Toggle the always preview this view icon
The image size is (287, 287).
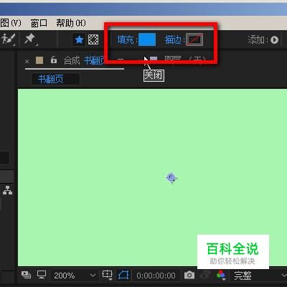26,275
